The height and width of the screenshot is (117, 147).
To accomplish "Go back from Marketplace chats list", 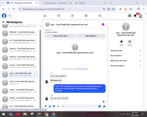I will click(4, 22).
